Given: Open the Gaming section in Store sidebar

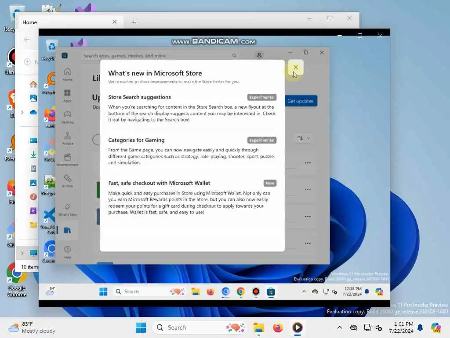Looking at the screenshot, I should (x=67, y=117).
